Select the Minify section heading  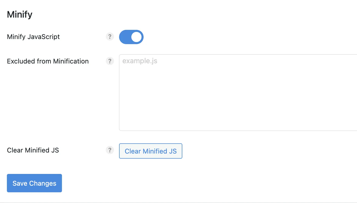point(20,15)
